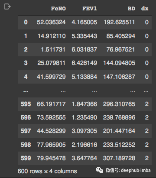Click FEV1 value 1.235490
This screenshot has height=178, width=156.
[84, 117]
